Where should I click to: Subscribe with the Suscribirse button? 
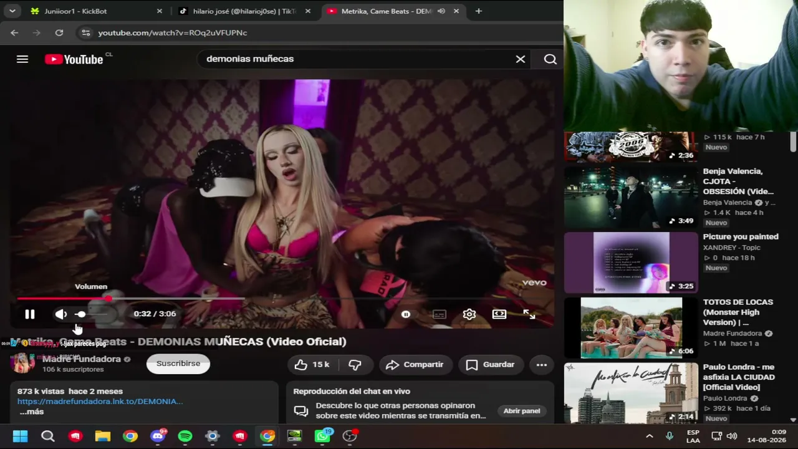[178, 364]
